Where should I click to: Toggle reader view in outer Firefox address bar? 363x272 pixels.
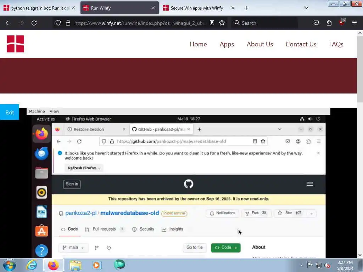tap(212, 23)
